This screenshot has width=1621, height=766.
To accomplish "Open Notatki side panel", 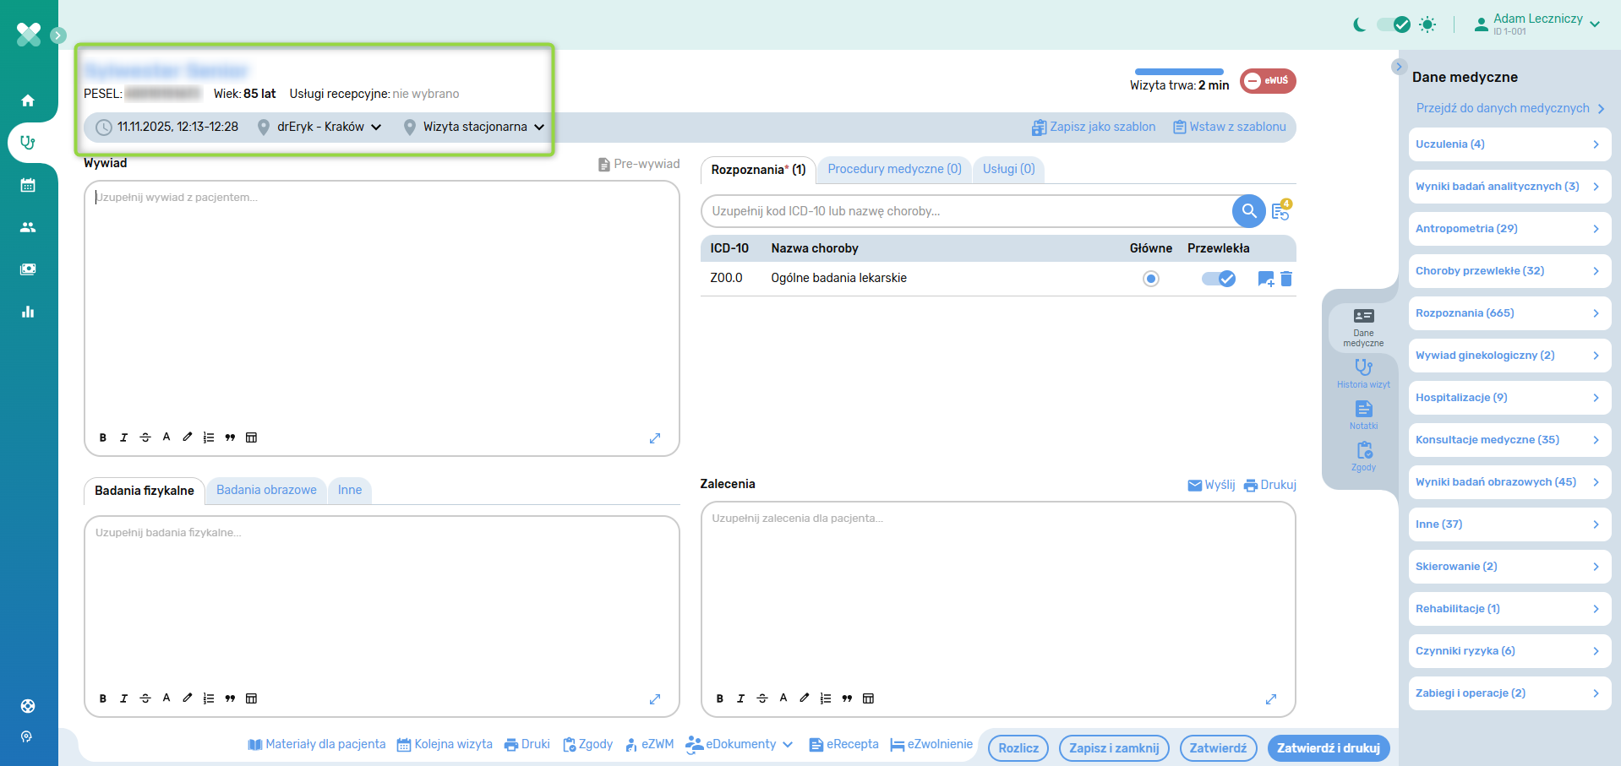I will (x=1363, y=415).
